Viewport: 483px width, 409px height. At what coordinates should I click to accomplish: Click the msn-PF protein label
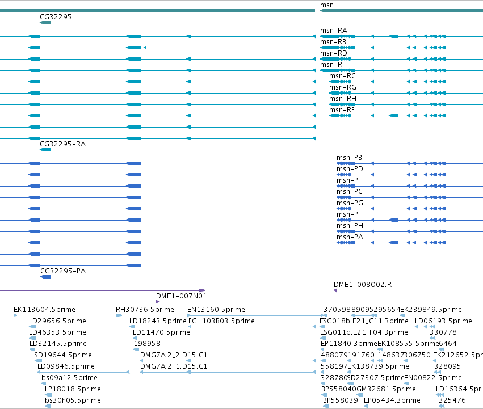pyautogui.click(x=348, y=214)
